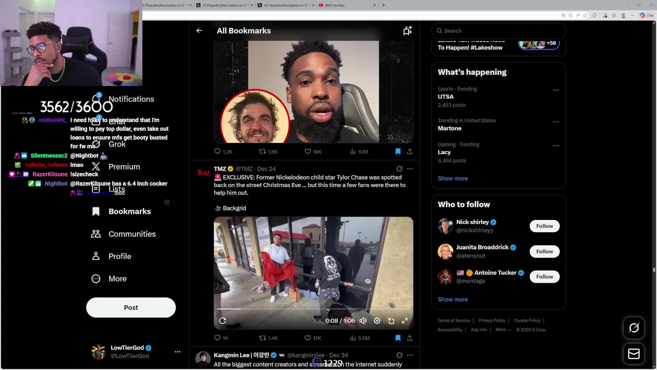Follow Nick shirley

(545, 226)
